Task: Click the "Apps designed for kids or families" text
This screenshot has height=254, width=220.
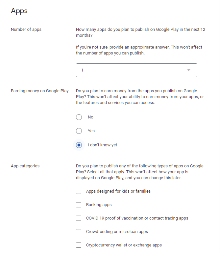Action: [118, 191]
